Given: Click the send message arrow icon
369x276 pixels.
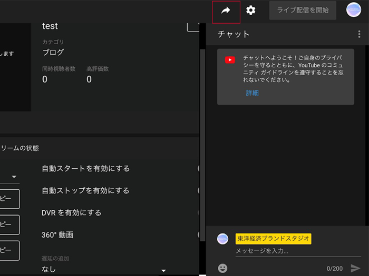Looking at the screenshot, I should (x=355, y=268).
